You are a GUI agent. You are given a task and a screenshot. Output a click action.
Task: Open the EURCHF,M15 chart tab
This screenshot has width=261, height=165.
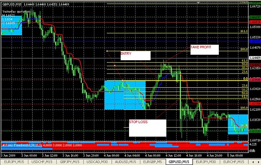click(233, 162)
